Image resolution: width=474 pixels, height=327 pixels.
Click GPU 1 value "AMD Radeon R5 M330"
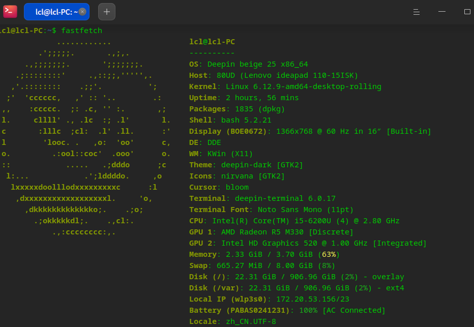(x=262, y=232)
